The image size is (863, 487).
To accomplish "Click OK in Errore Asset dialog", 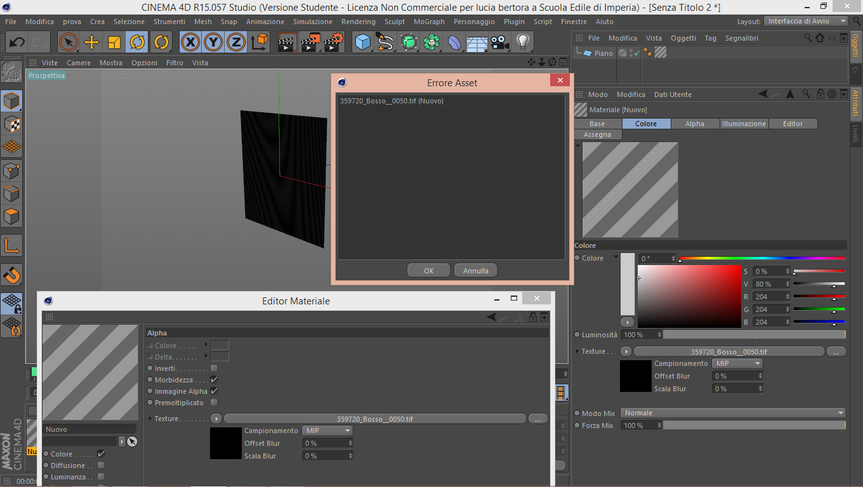I will [428, 271].
